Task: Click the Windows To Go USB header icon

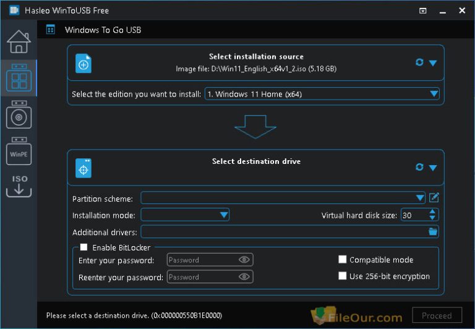Action: coord(51,30)
